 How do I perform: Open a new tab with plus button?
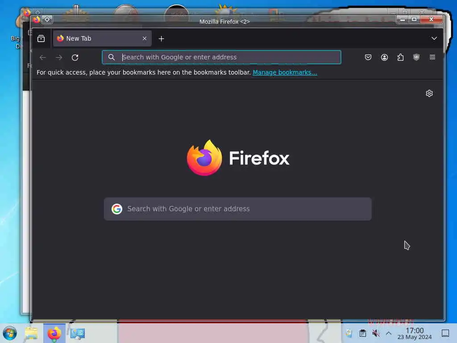coord(161,38)
